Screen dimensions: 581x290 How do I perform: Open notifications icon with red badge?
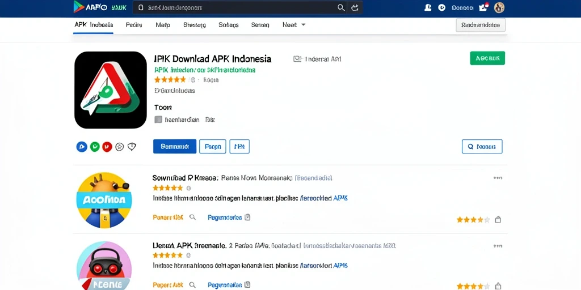(x=483, y=7)
